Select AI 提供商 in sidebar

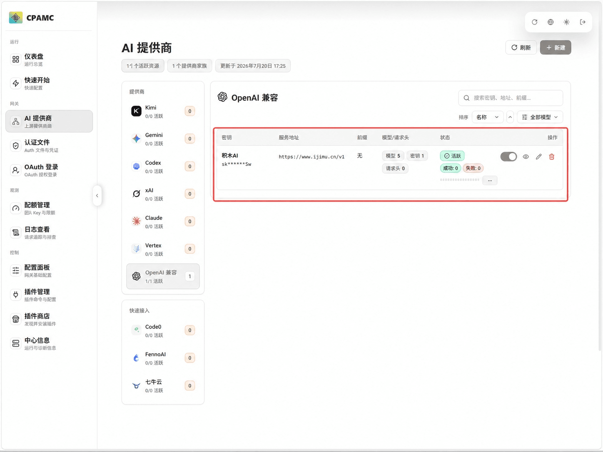point(49,121)
